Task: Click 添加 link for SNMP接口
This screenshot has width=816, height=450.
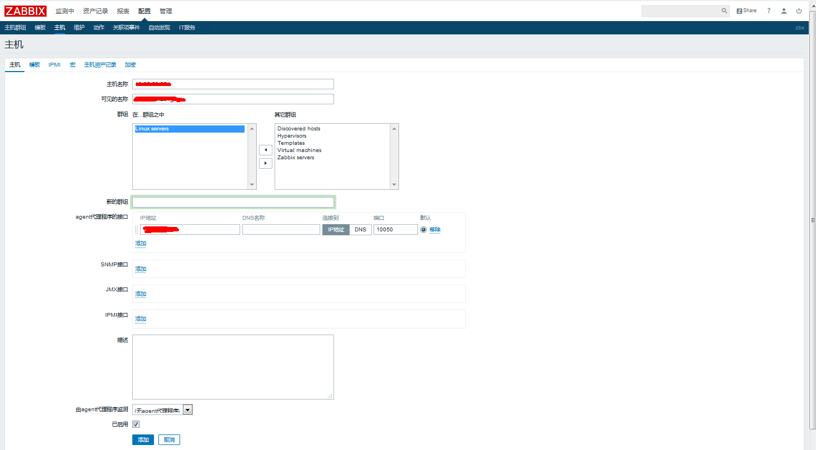Action: [x=141, y=269]
